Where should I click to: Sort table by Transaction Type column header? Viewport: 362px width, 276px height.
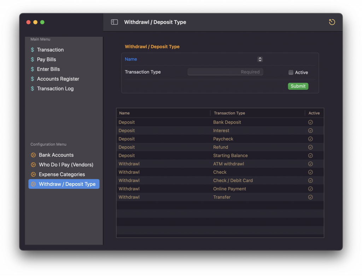(x=229, y=113)
